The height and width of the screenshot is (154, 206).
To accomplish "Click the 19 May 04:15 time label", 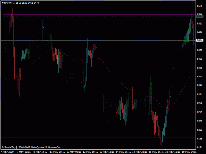I will click(189, 152).
